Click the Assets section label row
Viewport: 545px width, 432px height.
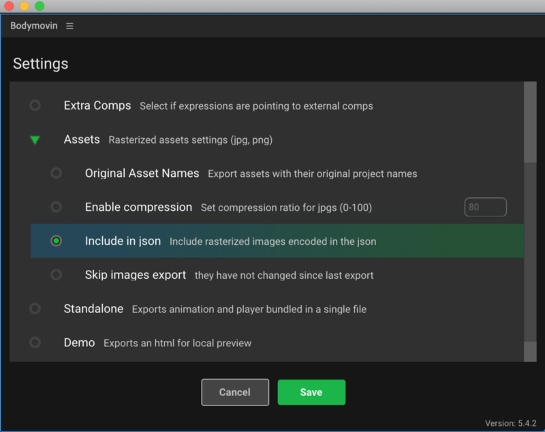coord(82,139)
